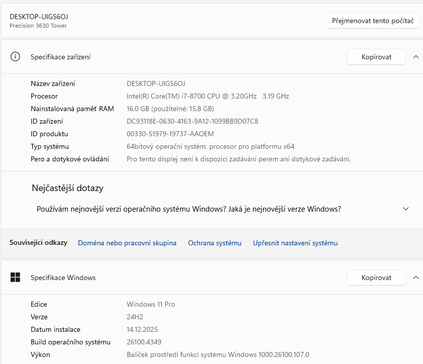This screenshot has height=364, width=423.
Task: Open the Ochrana systému link
Action: [x=215, y=243]
